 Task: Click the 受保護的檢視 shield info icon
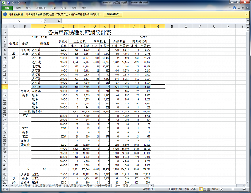tap(5, 14)
